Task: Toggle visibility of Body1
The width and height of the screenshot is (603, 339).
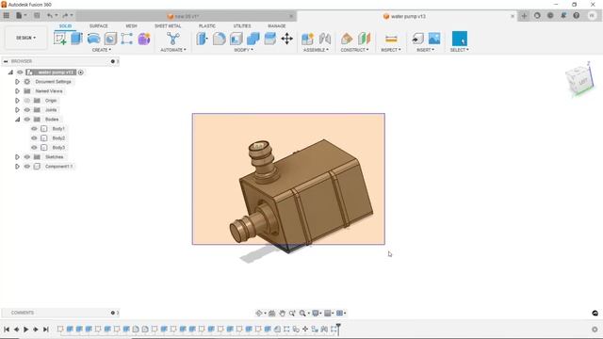Action: 34,129
